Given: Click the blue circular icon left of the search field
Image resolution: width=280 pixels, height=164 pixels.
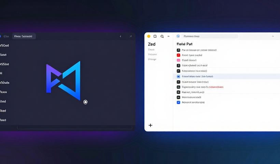Looking at the screenshot, I should (x=178, y=36).
